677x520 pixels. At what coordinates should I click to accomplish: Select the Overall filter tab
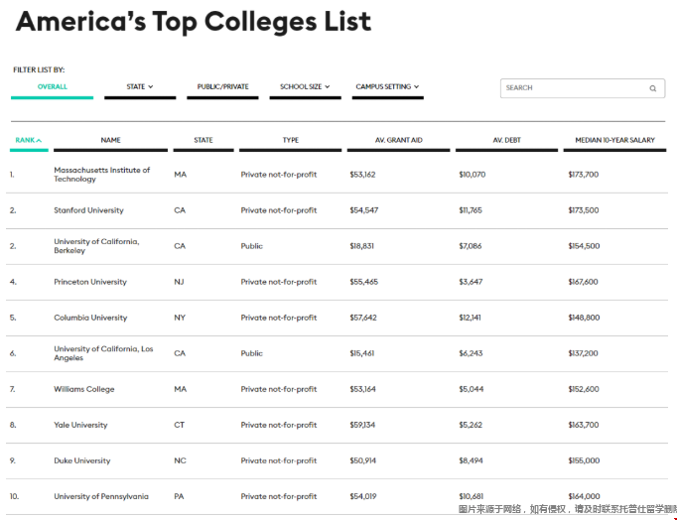(x=53, y=86)
